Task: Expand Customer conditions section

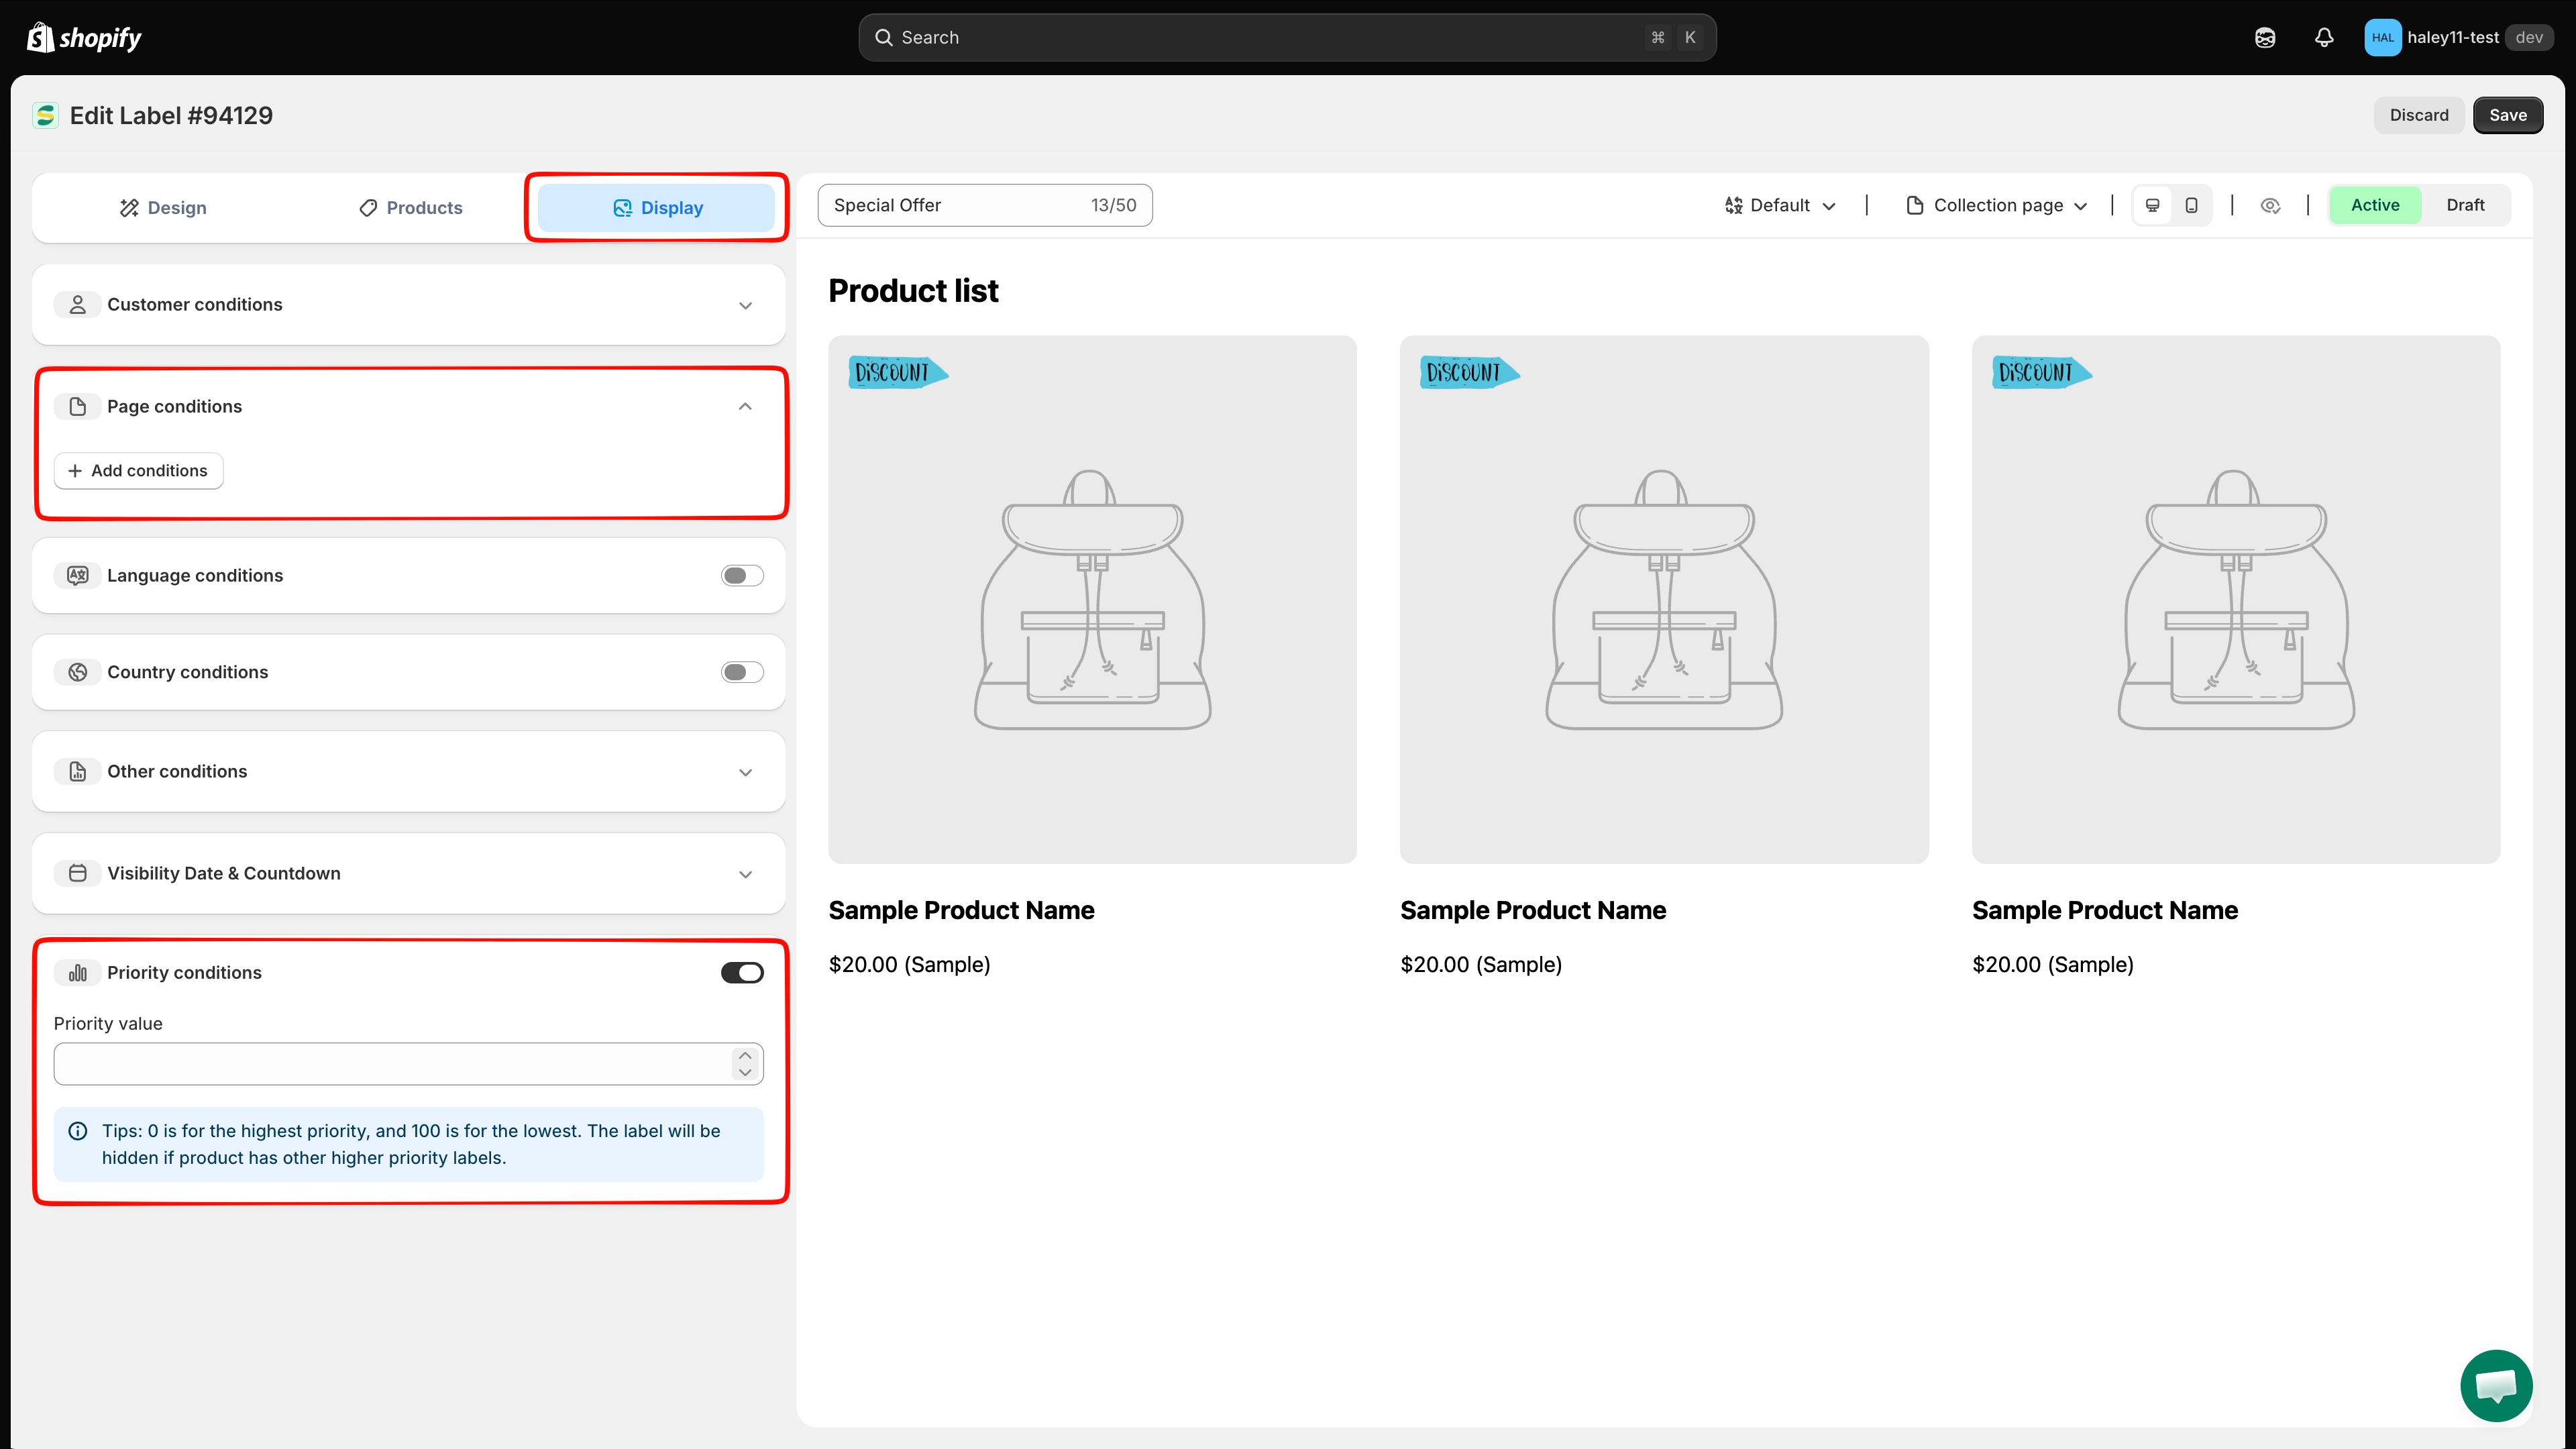Action: 745,305
